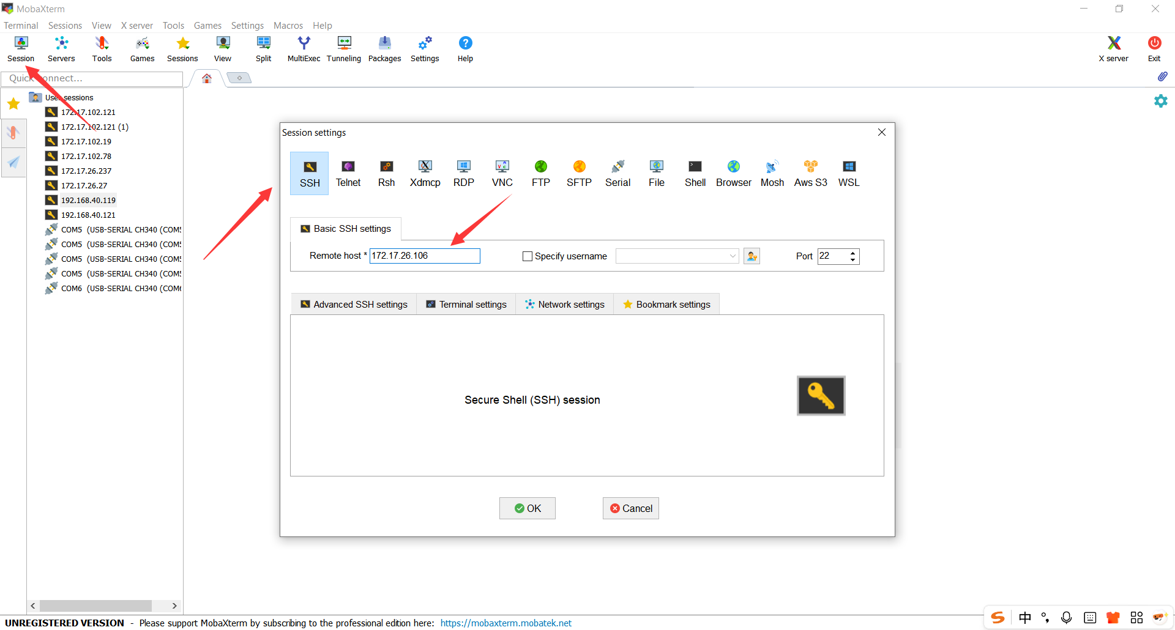Select saved session 172.17.102.78
The height and width of the screenshot is (630, 1175).
(86, 156)
